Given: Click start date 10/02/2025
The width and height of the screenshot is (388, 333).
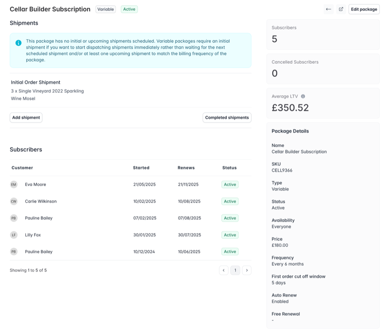Looking at the screenshot, I should coord(144,201).
